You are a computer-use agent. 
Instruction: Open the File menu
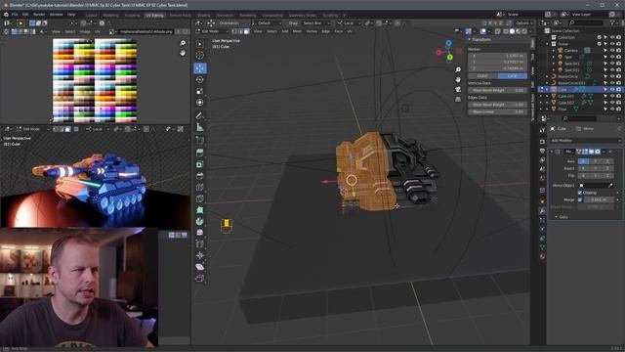15,15
